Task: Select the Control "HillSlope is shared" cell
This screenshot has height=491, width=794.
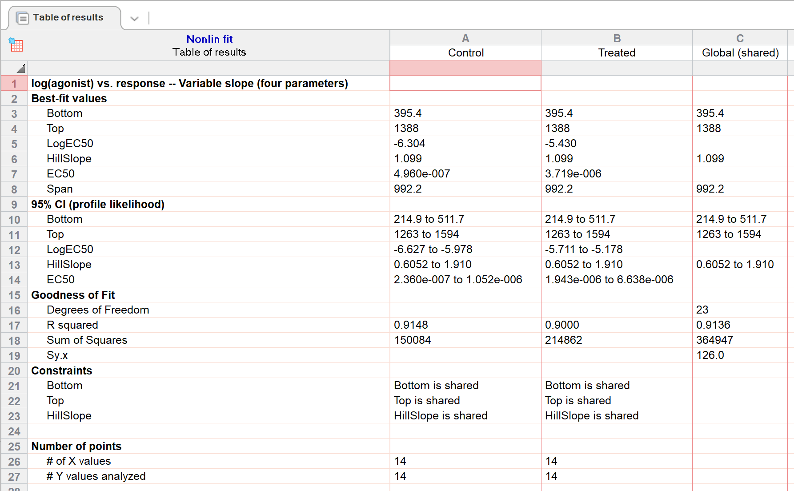Action: click(441, 416)
